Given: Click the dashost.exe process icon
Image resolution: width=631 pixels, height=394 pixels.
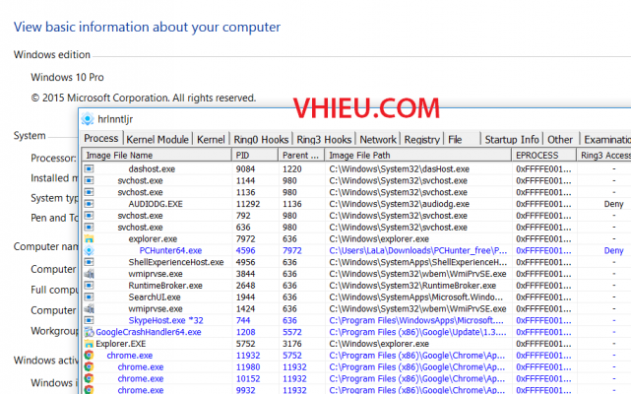Looking at the screenshot, I should click(89, 169).
